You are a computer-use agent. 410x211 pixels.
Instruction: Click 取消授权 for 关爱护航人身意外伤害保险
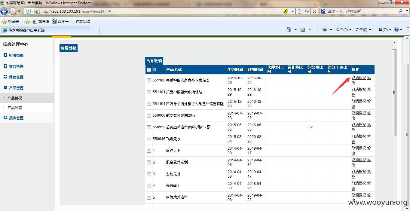359,78
